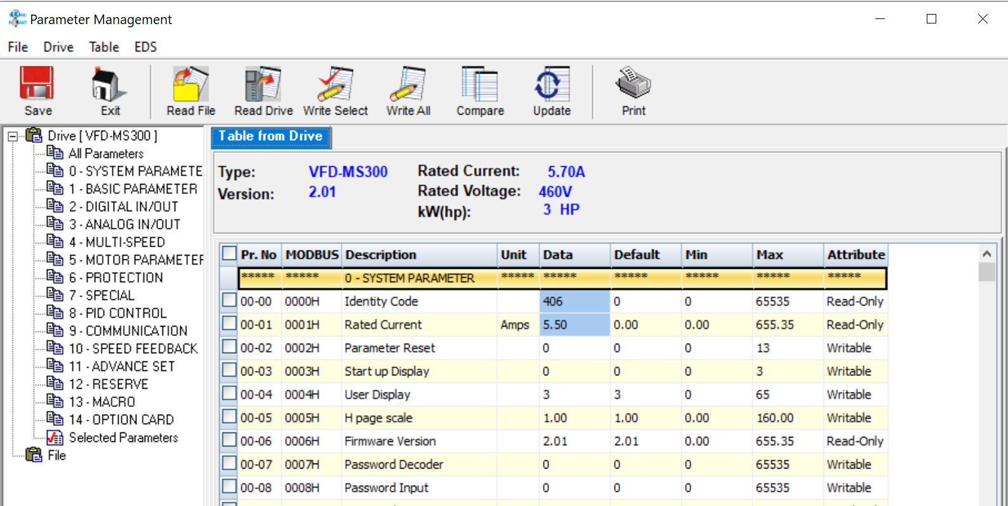Open the File menu

click(18, 47)
